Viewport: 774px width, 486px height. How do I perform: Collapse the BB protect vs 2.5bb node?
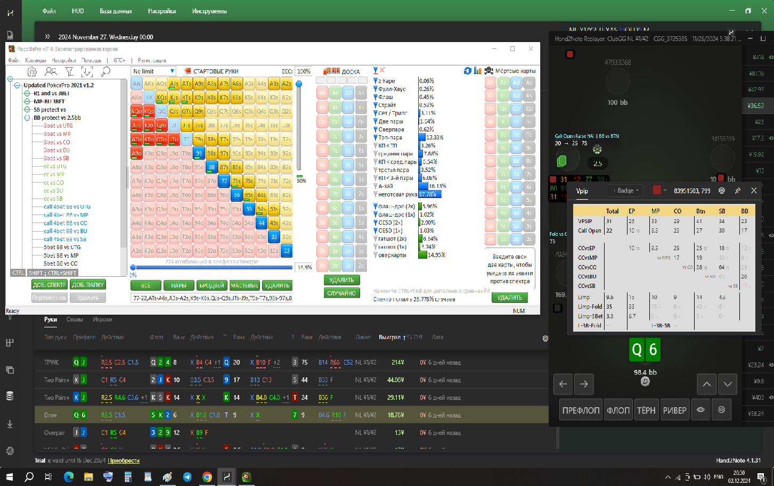coord(27,118)
